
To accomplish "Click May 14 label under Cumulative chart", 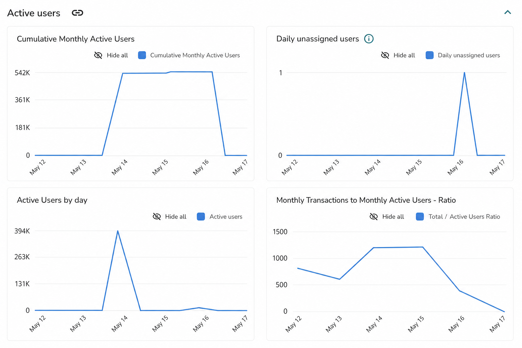I will (x=120, y=167).
